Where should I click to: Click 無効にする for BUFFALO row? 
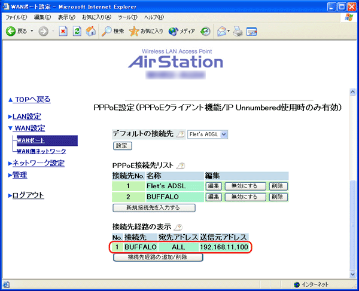[245, 197]
